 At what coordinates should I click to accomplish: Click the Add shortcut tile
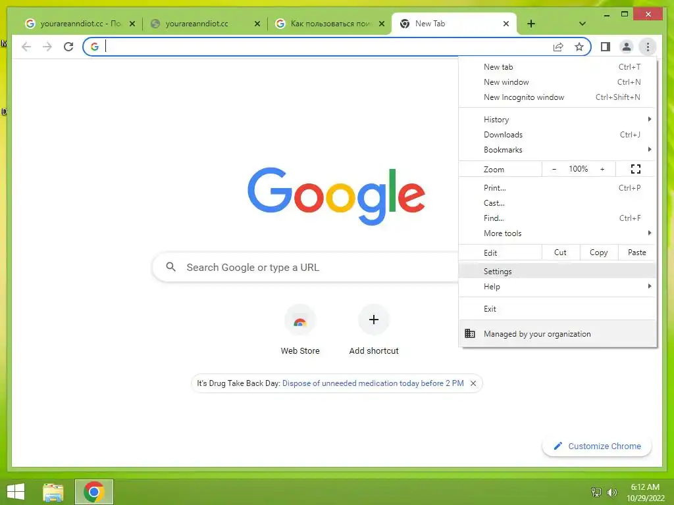[374, 329]
